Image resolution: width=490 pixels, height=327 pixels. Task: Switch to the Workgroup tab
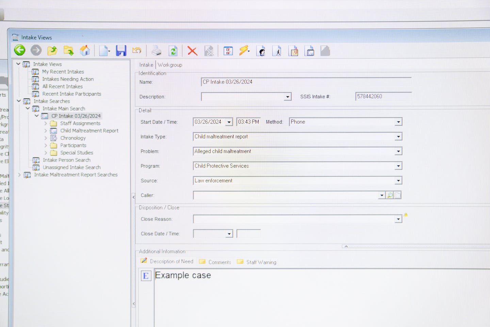pos(170,65)
